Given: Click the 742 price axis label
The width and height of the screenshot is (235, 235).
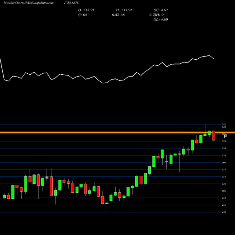Looking at the screenshot, I should coord(224,125).
